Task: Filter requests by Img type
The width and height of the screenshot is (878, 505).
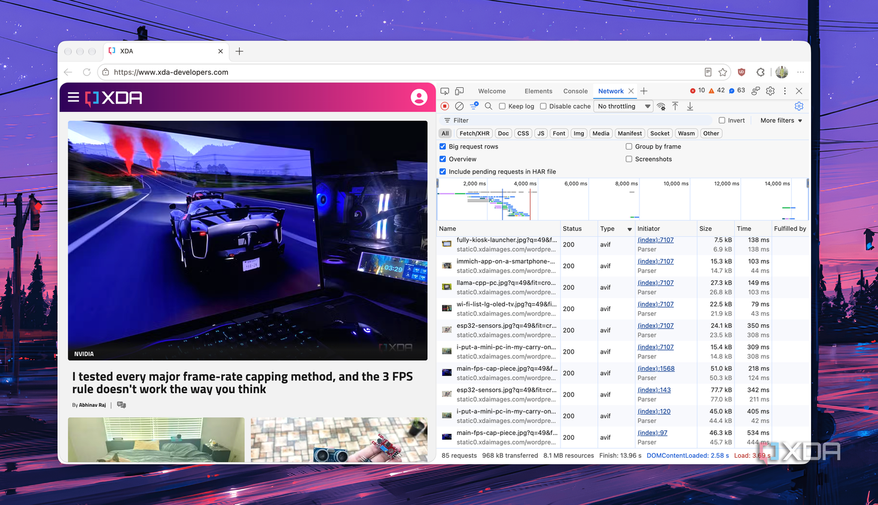Action: point(579,133)
